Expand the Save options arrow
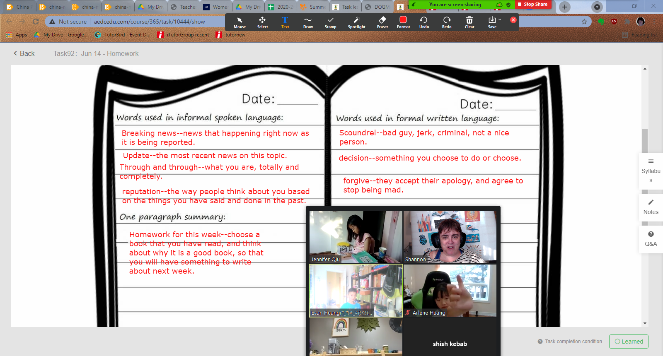This screenshot has height=356, width=663. tap(500, 19)
